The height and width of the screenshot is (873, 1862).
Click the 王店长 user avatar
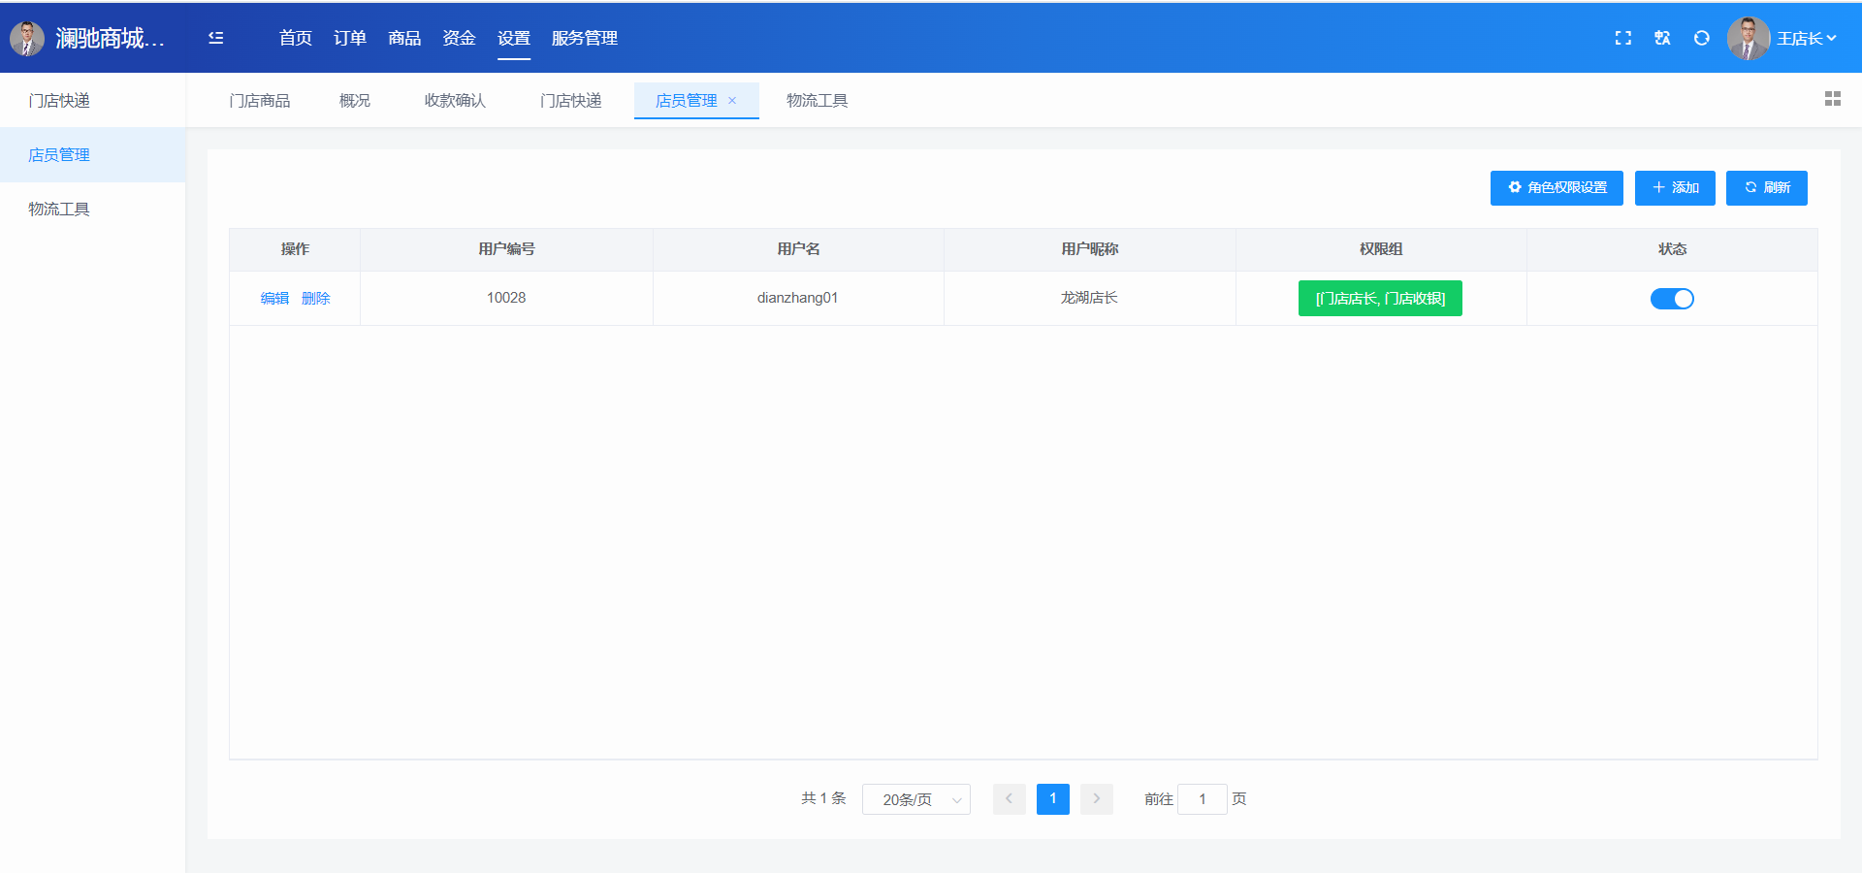(1748, 38)
